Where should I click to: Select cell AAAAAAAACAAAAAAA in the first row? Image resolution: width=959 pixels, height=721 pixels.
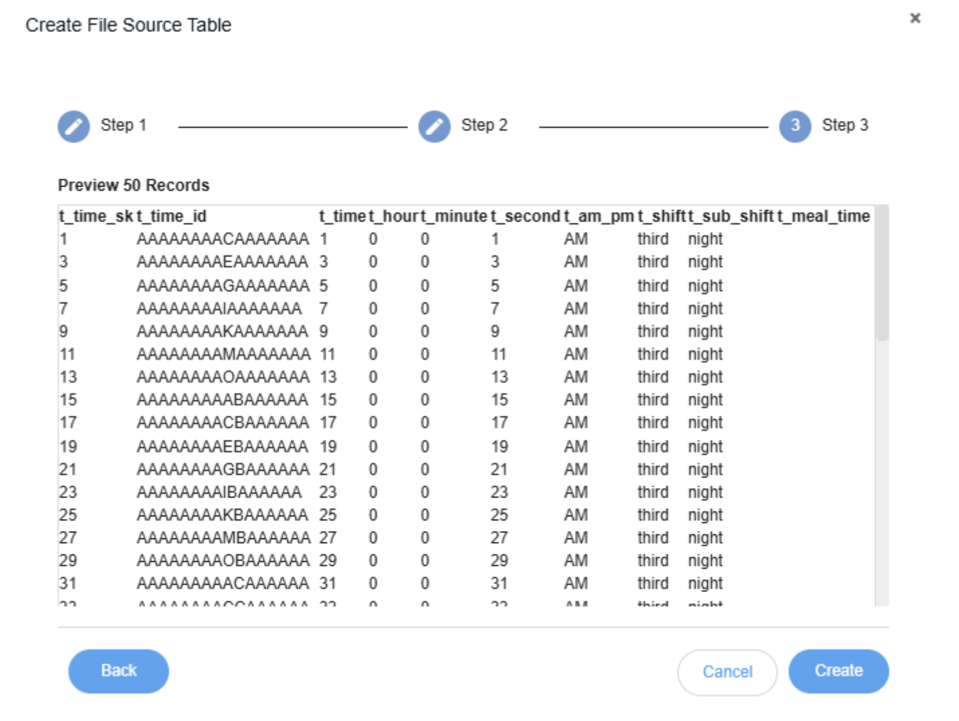[x=222, y=239]
